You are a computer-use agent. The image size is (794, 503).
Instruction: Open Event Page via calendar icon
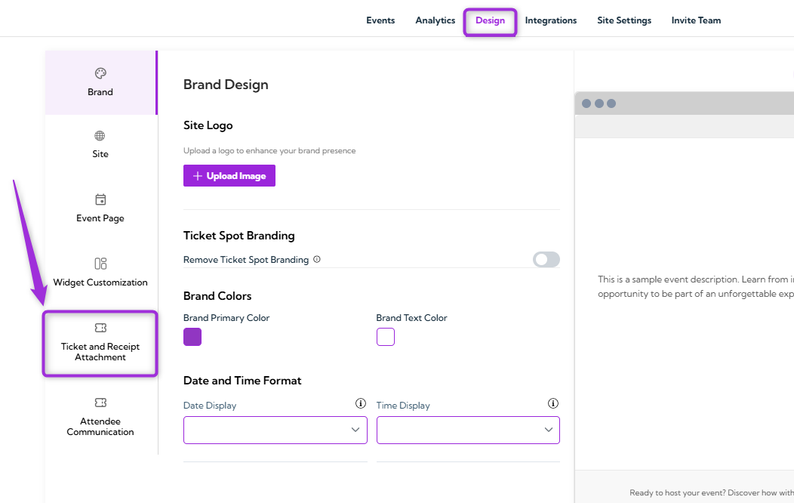[100, 199]
